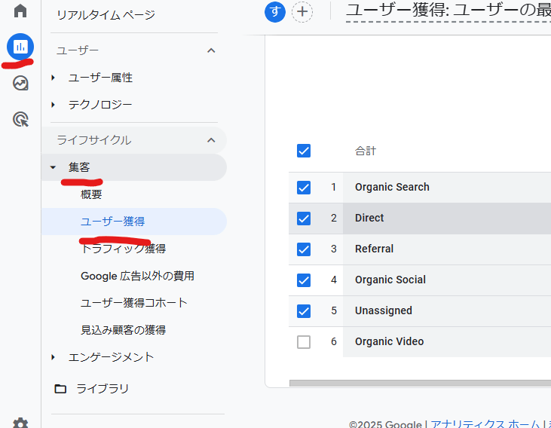This screenshot has height=428, width=551.
Task: Open the Home icon in left rail
Action: [20, 11]
